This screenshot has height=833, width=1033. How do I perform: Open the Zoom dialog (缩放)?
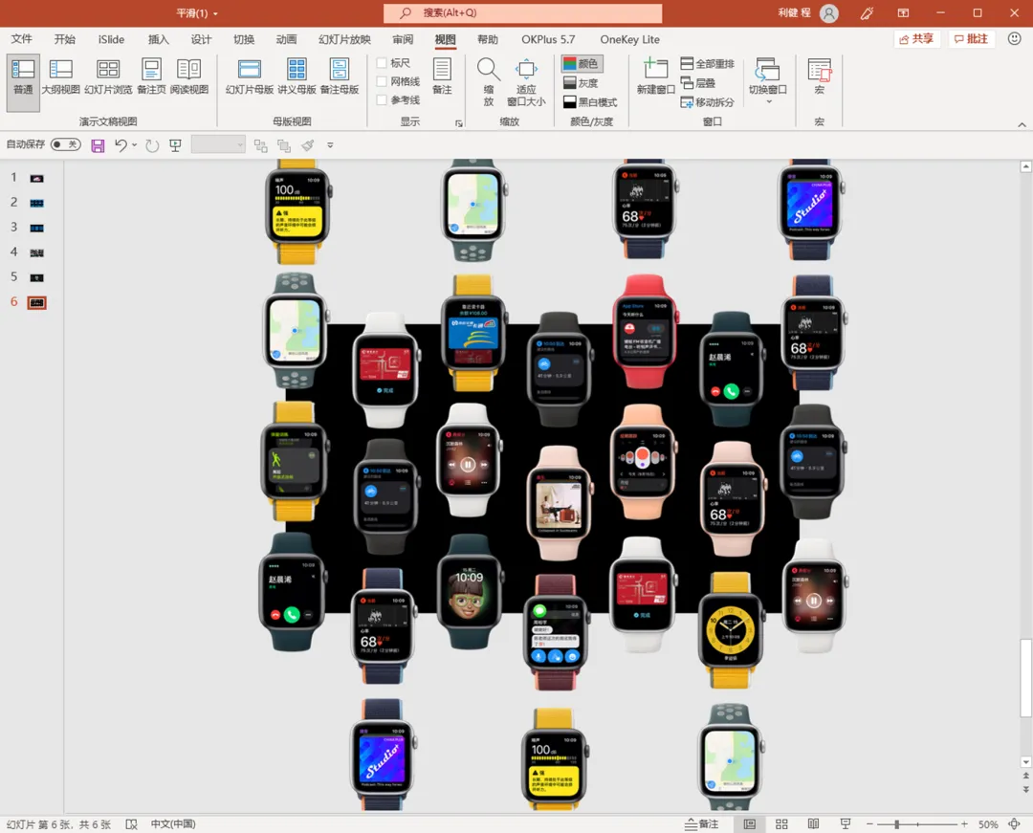(488, 81)
